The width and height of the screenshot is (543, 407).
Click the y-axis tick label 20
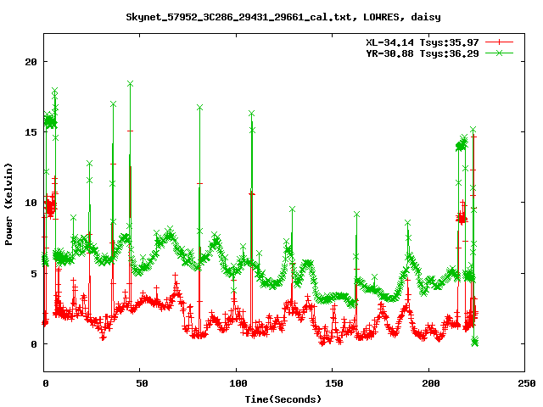[31, 62]
